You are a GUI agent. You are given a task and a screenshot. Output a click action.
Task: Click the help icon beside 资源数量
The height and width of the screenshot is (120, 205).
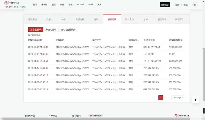(145, 40)
